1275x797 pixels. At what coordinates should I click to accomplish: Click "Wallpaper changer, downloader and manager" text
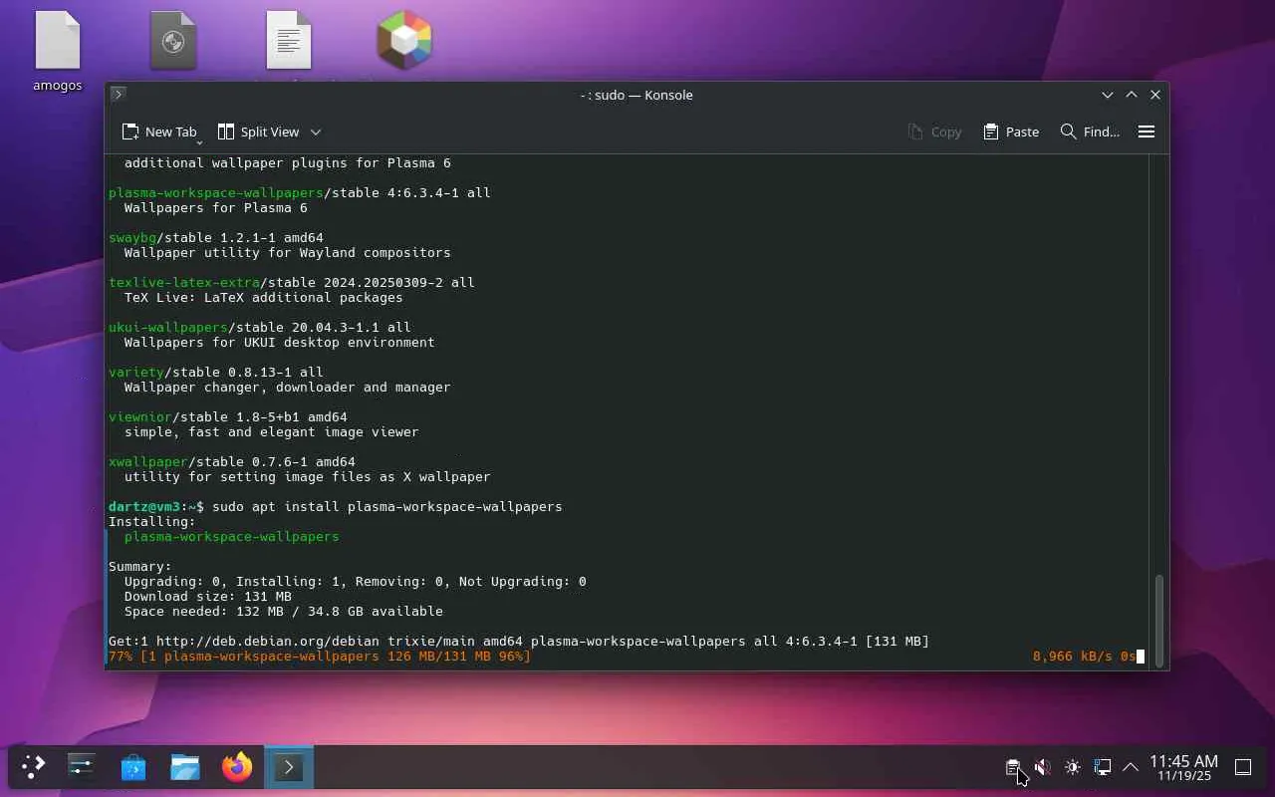tap(288, 388)
